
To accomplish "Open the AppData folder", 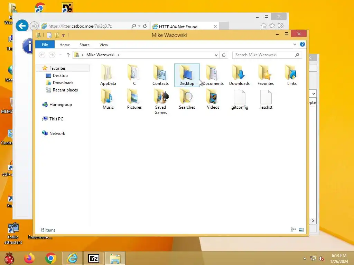I will coord(108,75).
